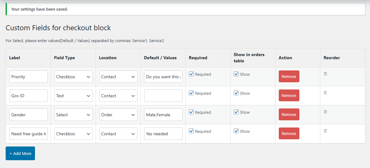This screenshot has width=370, height=168.
Task: Click the Male,Female values input field
Action: tap(163, 115)
